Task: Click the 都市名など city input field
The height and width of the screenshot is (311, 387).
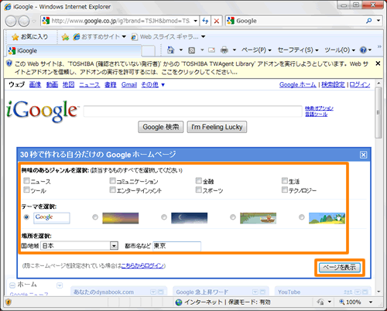Action: click(176, 246)
